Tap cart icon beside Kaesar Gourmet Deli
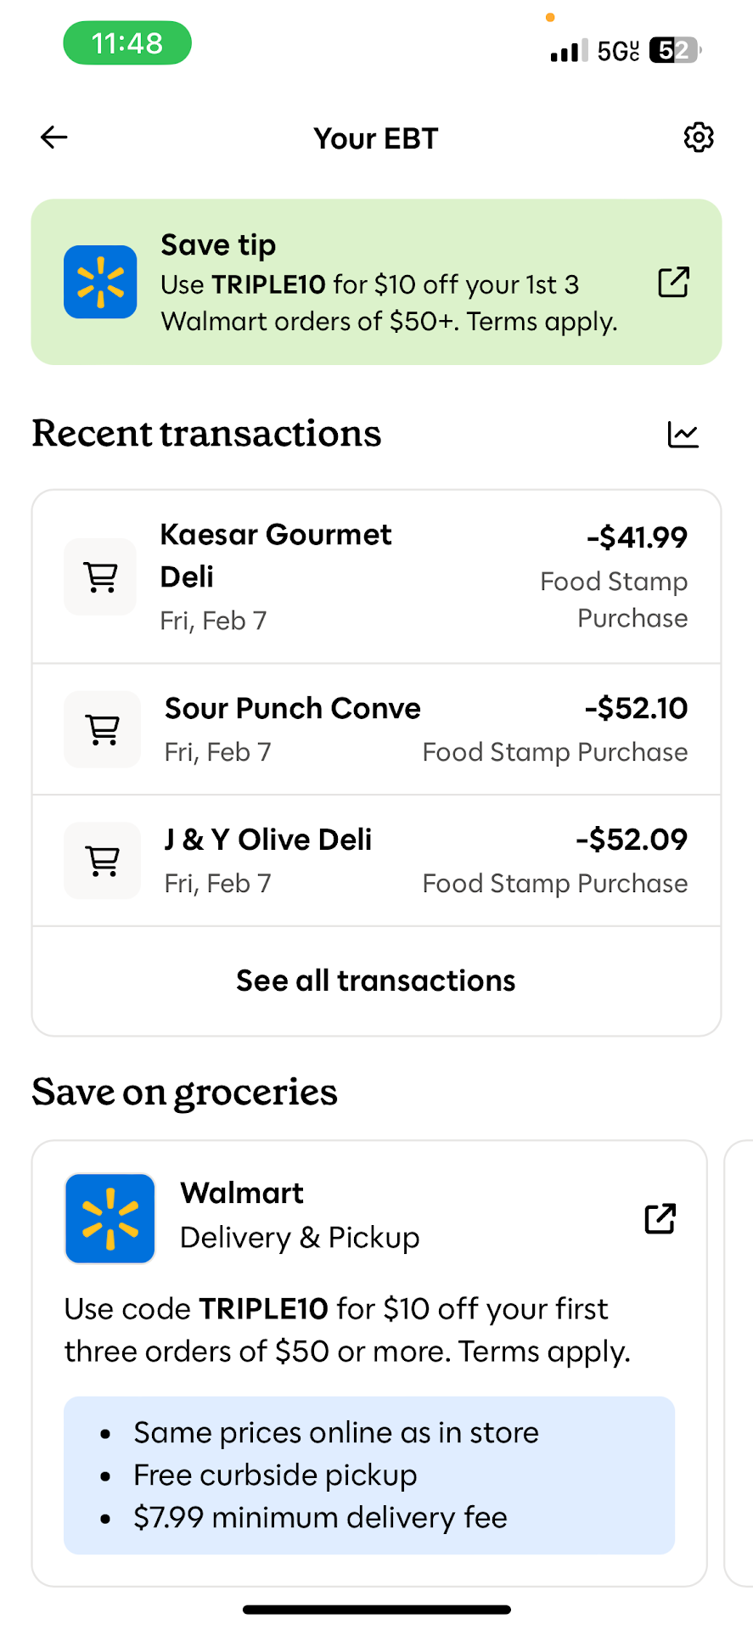 [100, 577]
